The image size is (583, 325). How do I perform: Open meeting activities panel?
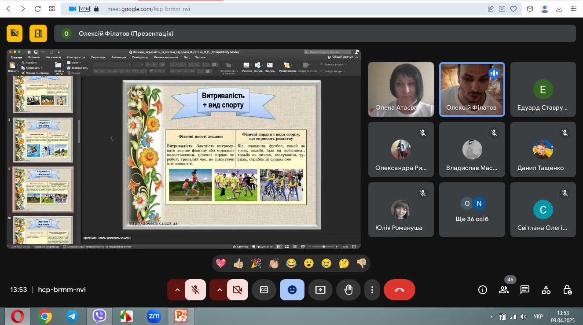pos(546,290)
